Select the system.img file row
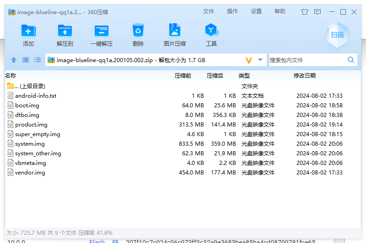This screenshot has width=366, height=243. click(30, 144)
